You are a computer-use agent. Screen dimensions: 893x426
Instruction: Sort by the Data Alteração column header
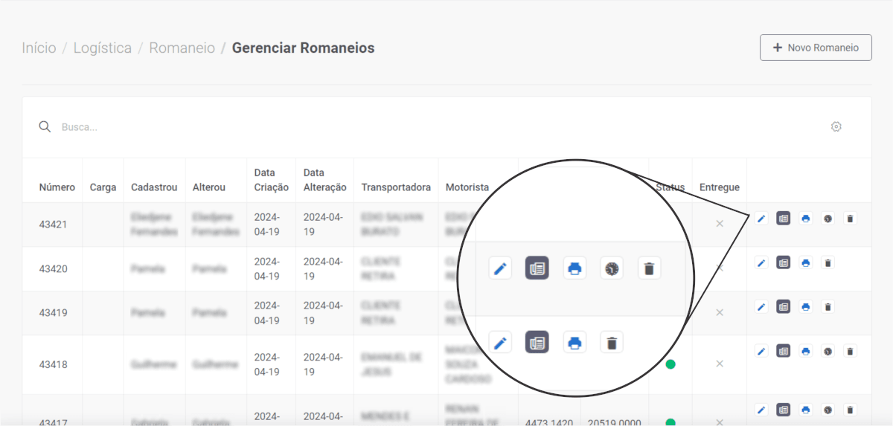tap(325, 180)
